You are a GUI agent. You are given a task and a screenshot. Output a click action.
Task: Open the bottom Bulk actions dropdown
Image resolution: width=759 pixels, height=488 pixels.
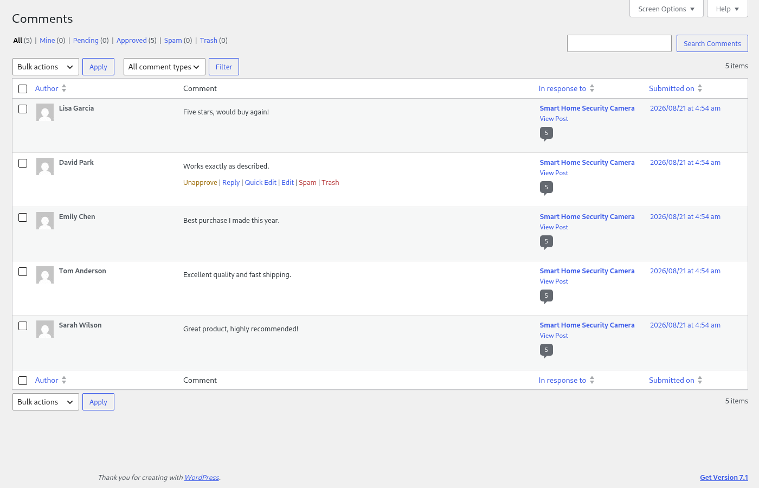(x=46, y=402)
